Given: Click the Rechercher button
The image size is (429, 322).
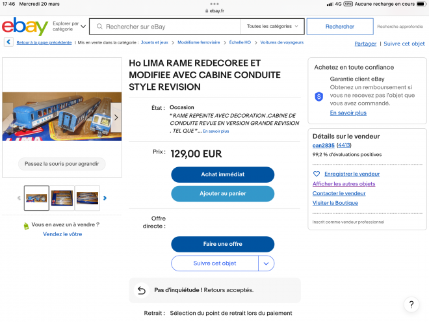Looking at the screenshot, I should coord(340,27).
